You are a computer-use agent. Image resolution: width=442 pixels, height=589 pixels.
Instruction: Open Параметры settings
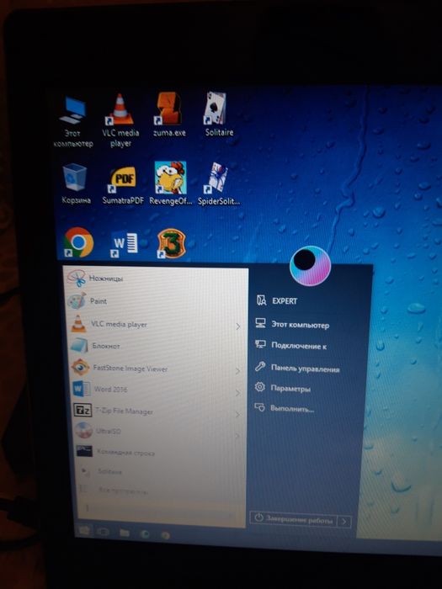click(x=282, y=388)
